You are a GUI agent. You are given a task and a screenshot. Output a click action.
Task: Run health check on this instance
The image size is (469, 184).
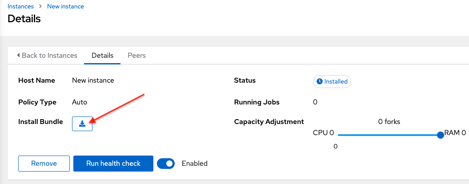pos(113,164)
